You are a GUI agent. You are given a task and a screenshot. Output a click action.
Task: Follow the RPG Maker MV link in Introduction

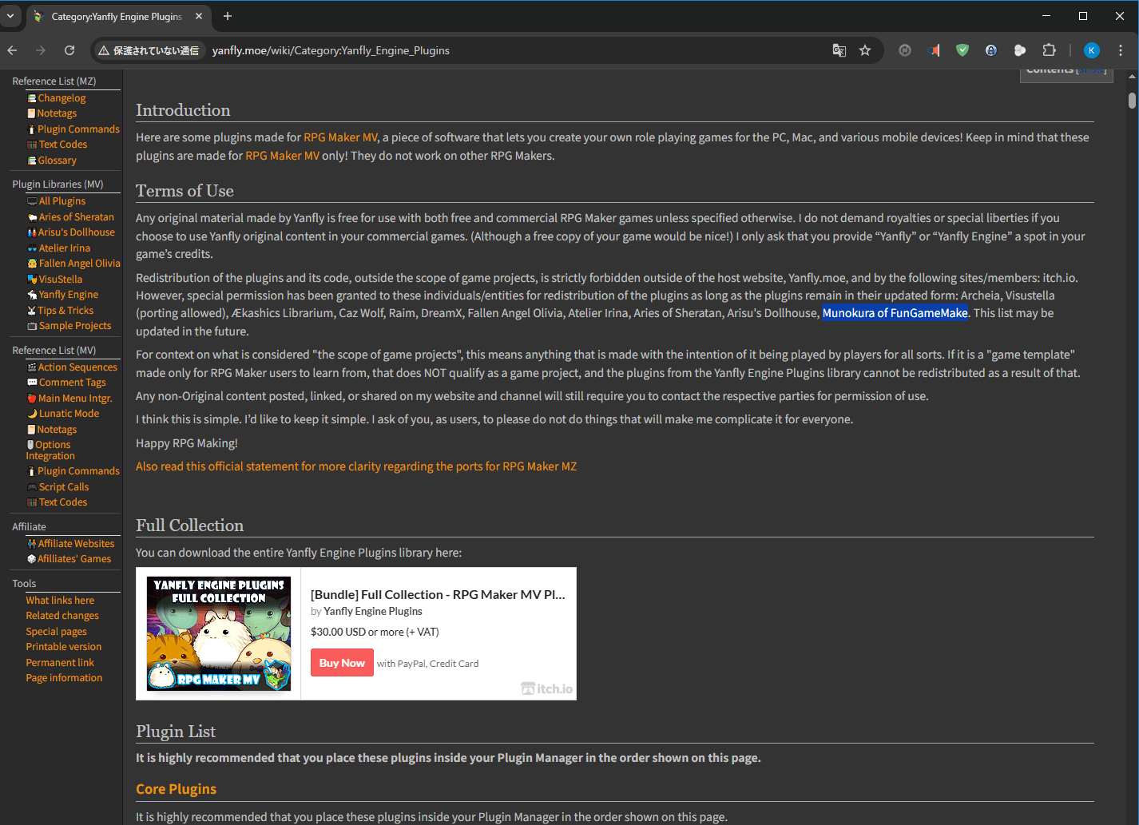coord(340,137)
